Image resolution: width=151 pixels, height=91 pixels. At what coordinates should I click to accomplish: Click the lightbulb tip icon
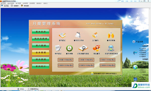92,73
